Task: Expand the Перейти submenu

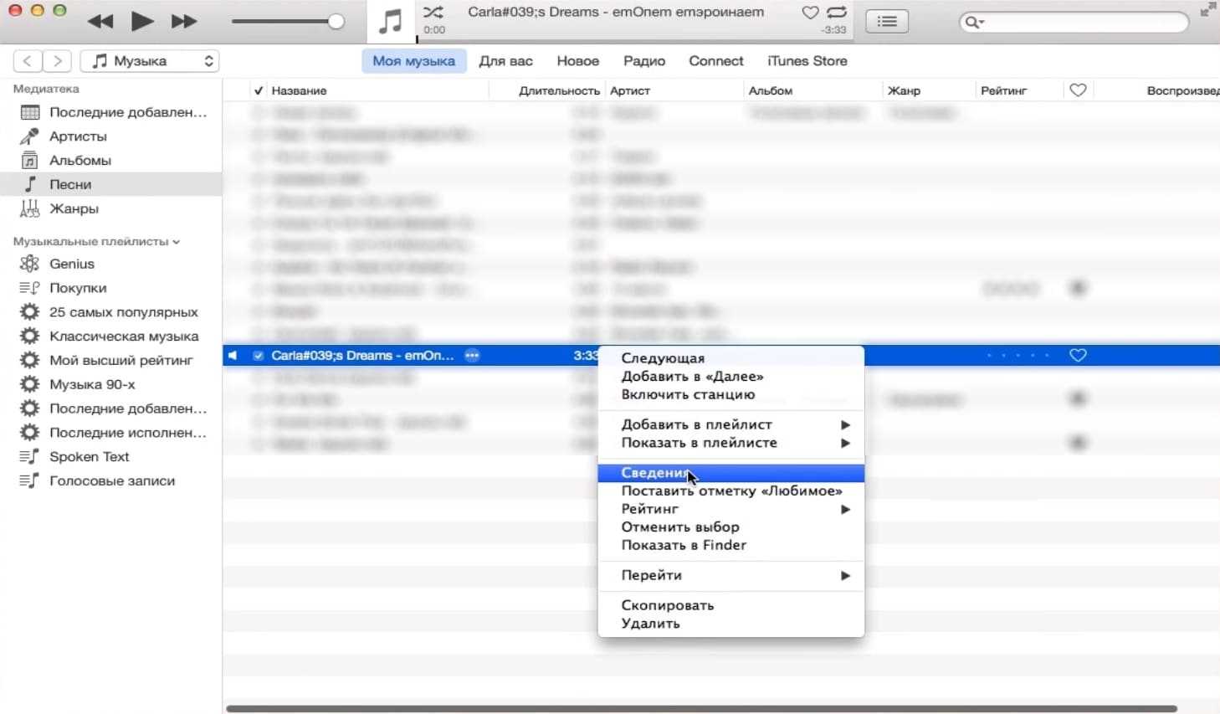Action: tap(731, 575)
